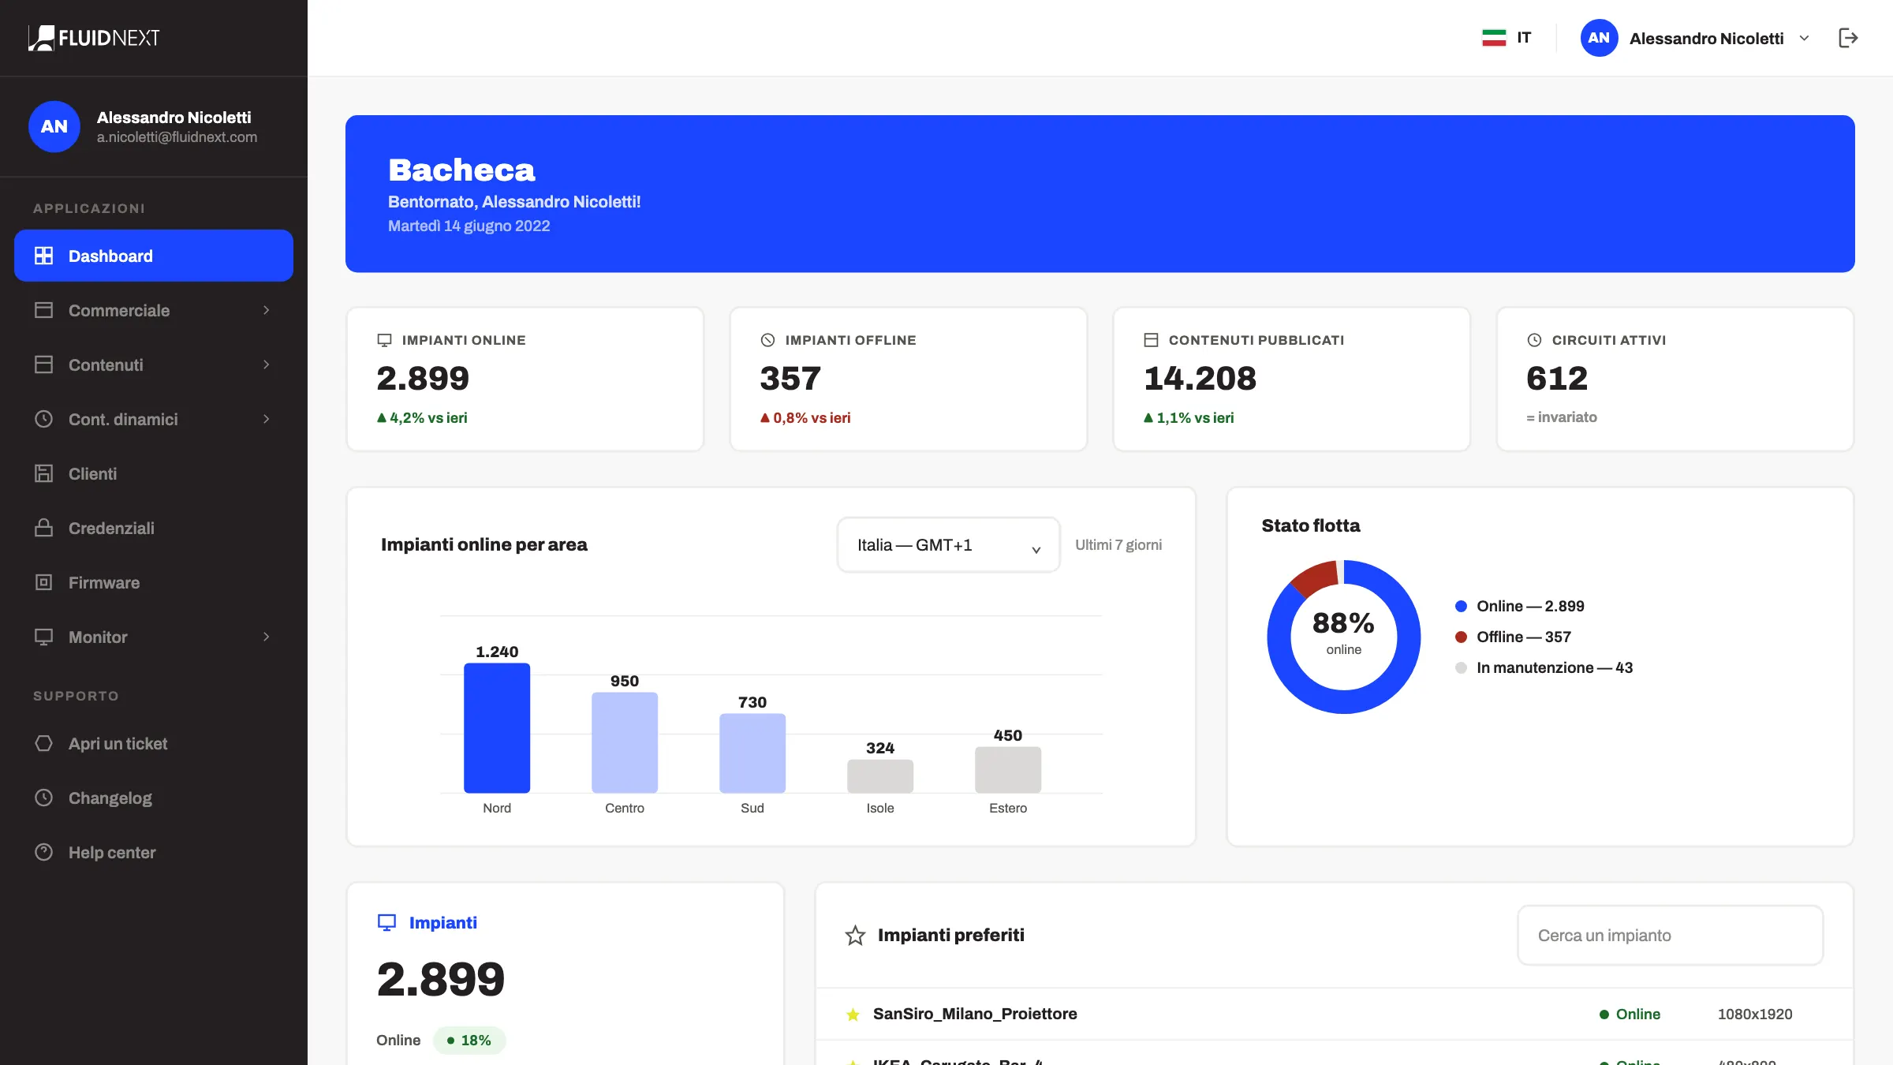The height and width of the screenshot is (1065, 1893).
Task: Expand the Contenuti submenu chevron
Action: point(267,364)
